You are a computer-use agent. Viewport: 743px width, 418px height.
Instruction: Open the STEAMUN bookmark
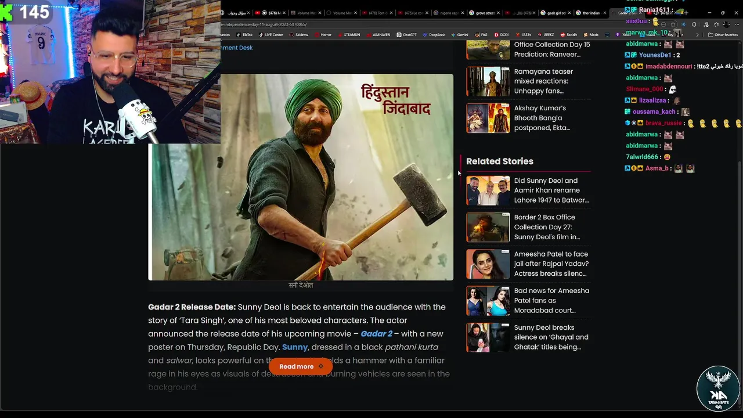349,35
